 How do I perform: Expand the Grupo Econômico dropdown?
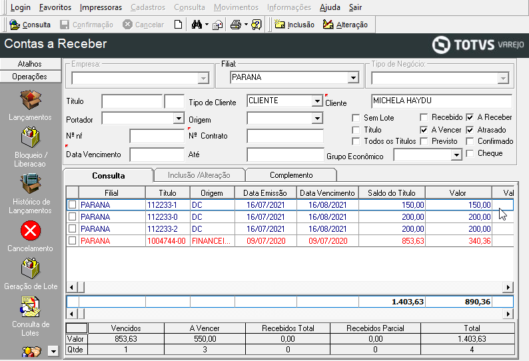(x=456, y=155)
